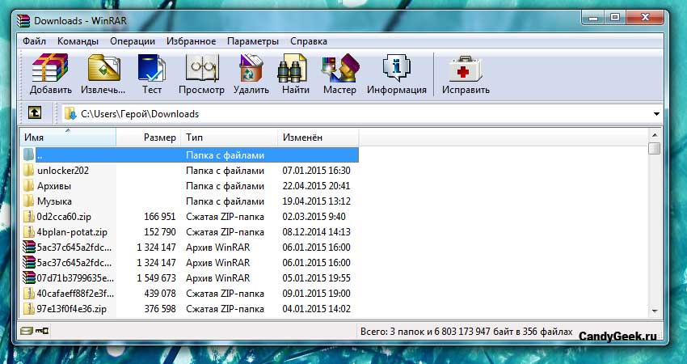687x364 pixels.
Task: Close the WinRAR window
Action: (x=645, y=18)
